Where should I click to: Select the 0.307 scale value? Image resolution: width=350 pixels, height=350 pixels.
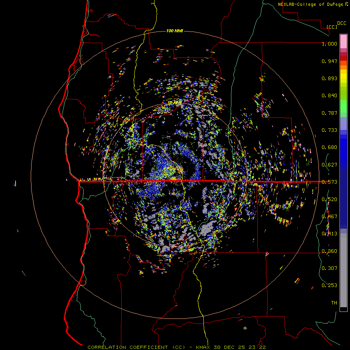[329, 268]
